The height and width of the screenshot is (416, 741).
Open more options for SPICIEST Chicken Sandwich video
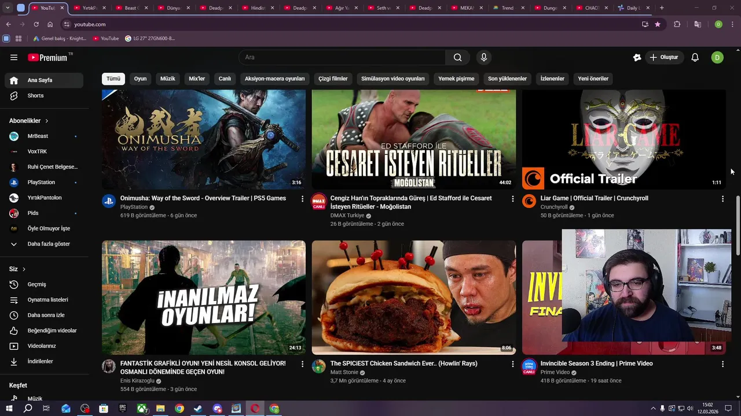(x=512, y=364)
